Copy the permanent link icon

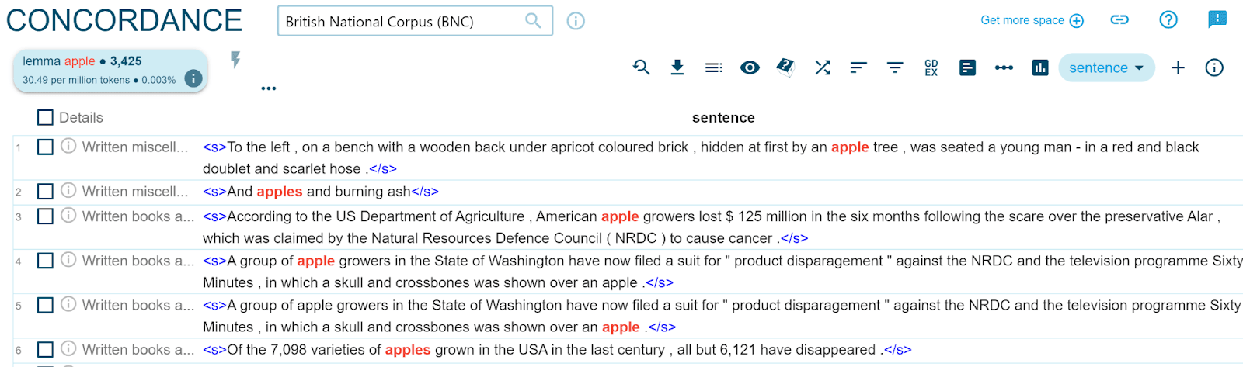coord(1119,20)
